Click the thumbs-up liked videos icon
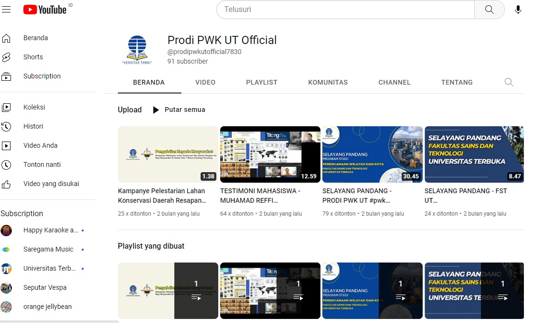Viewport: 533px width, 329px height. pyautogui.click(x=6, y=185)
